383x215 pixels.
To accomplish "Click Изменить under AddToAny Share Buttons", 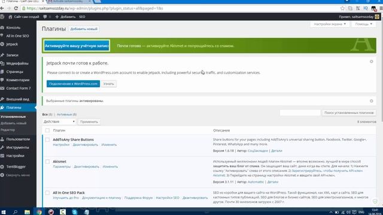I will pyautogui.click(x=109, y=145).
